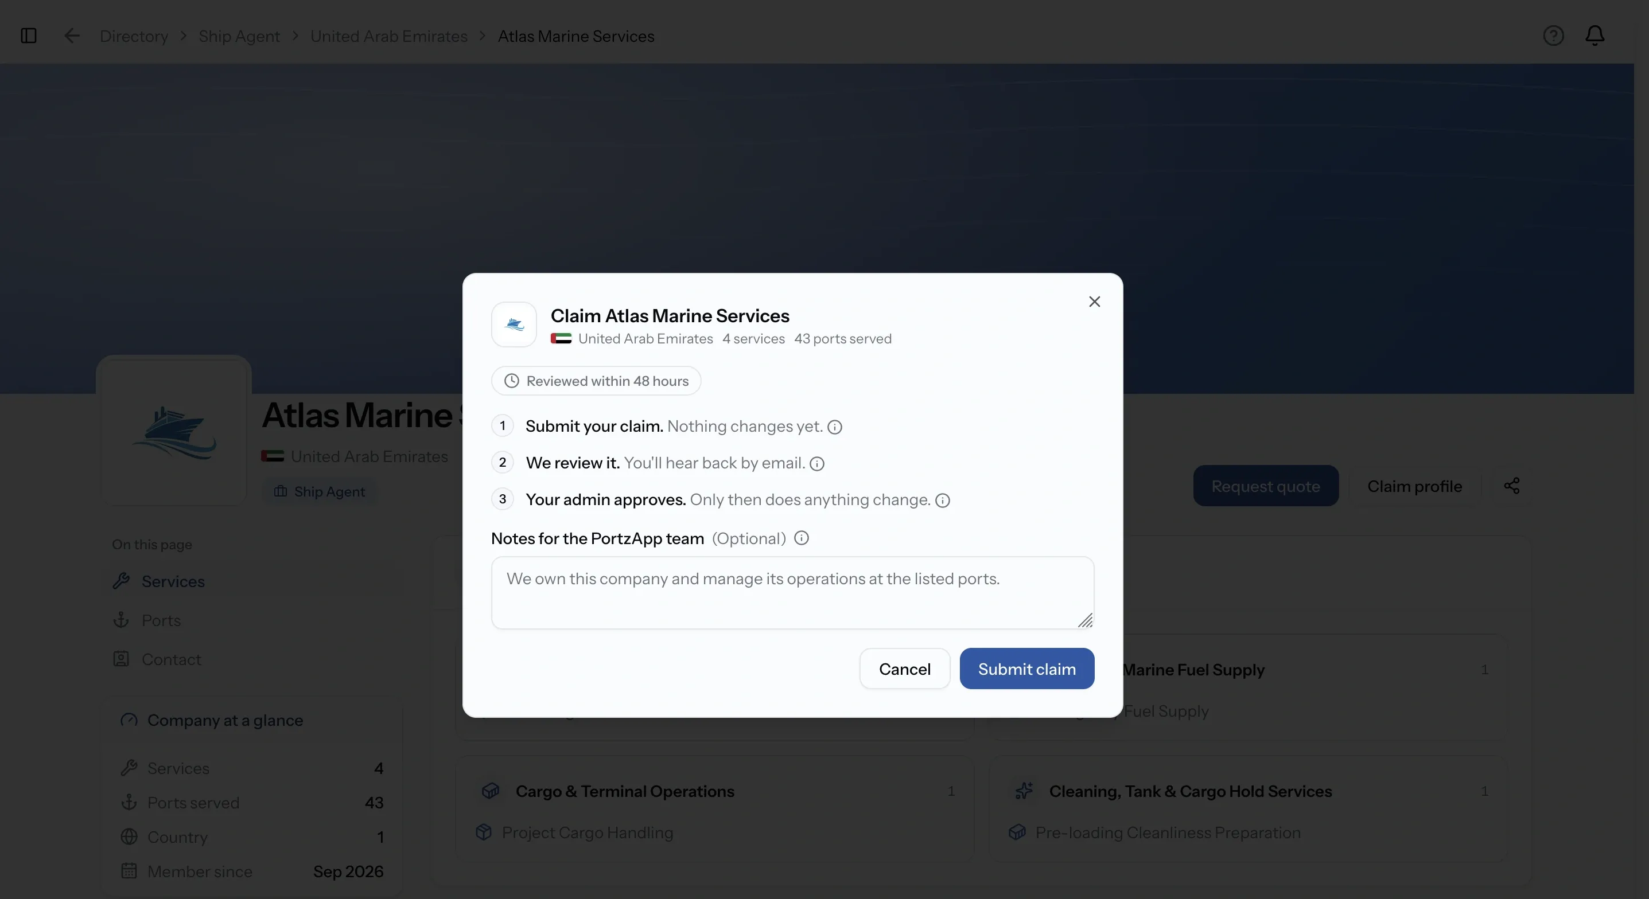Toggle the sidebar panel icon

(29, 36)
